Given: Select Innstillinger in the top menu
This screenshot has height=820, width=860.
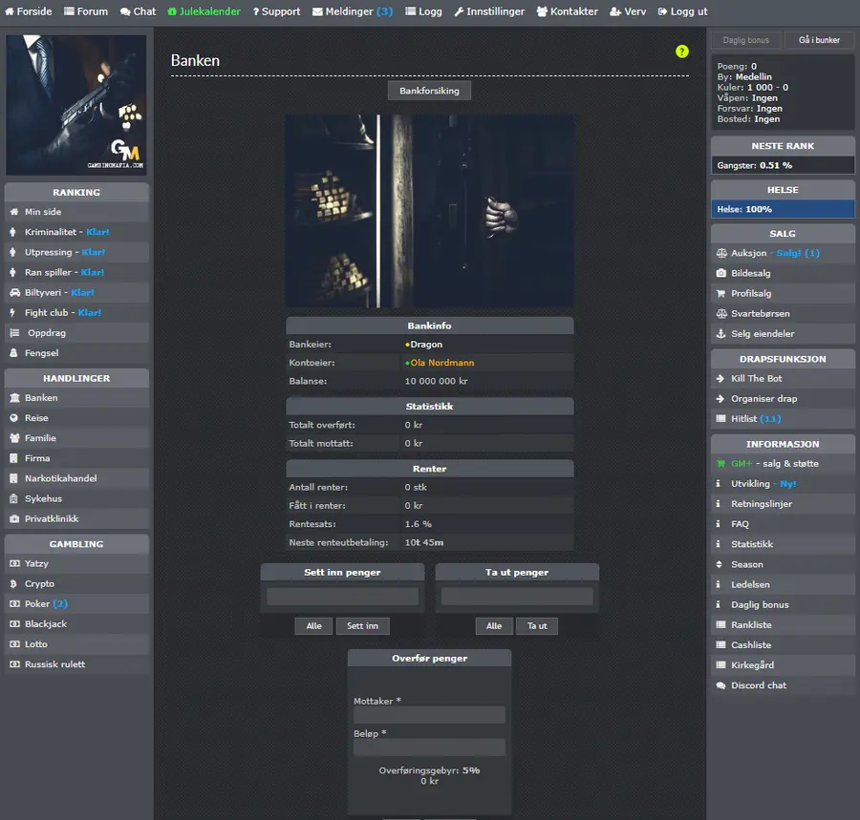Looking at the screenshot, I should (489, 11).
